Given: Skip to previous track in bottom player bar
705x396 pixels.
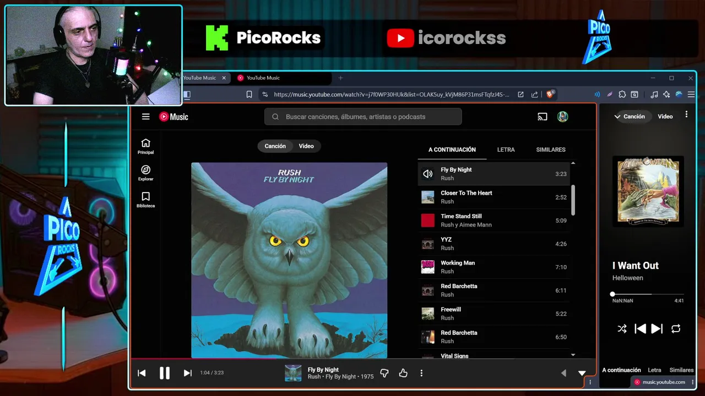Looking at the screenshot, I should point(142,373).
